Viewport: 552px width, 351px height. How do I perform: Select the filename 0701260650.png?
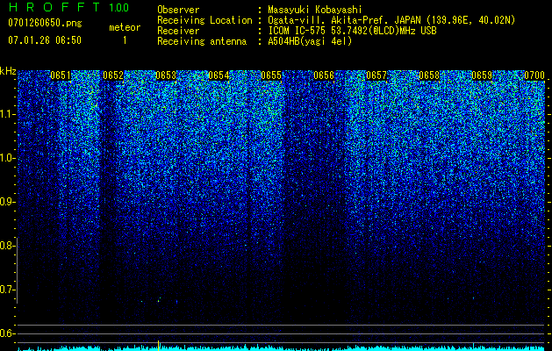45,23
